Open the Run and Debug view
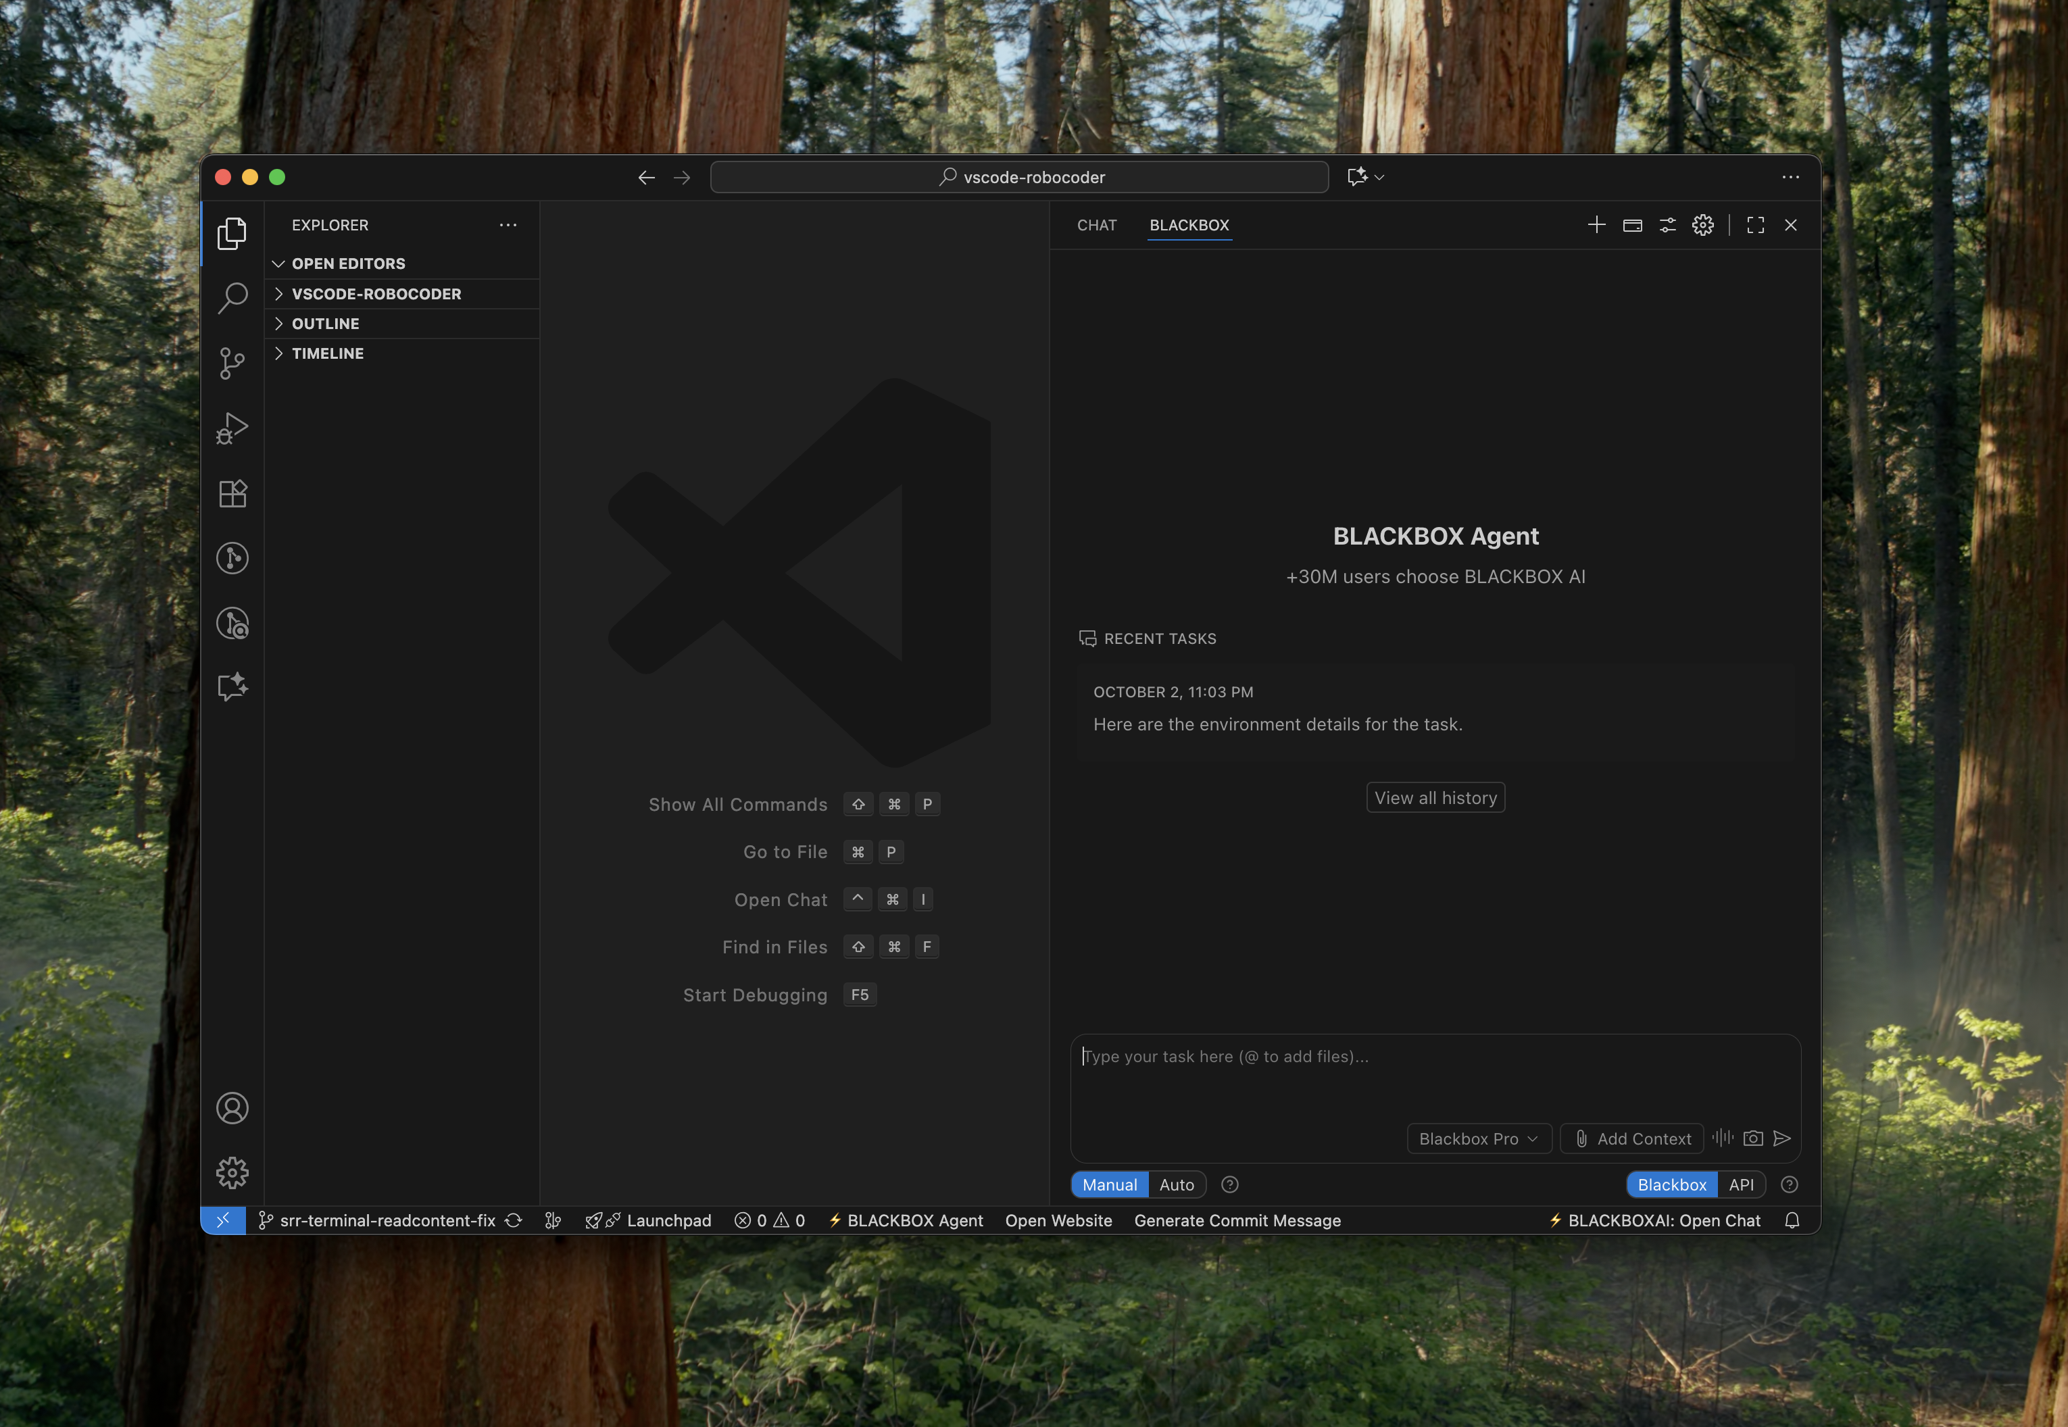The image size is (2068, 1427). [232, 428]
